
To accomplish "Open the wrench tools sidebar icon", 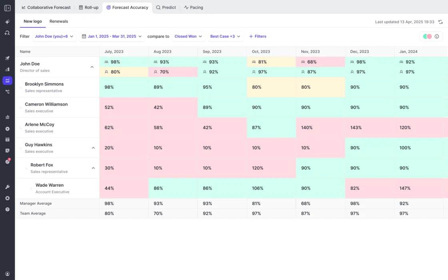I will click(x=8, y=187).
